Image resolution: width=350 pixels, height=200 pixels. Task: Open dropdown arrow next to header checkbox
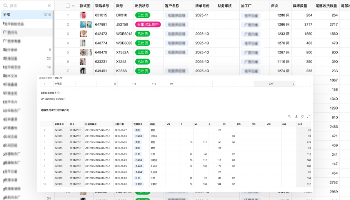click(73, 6)
